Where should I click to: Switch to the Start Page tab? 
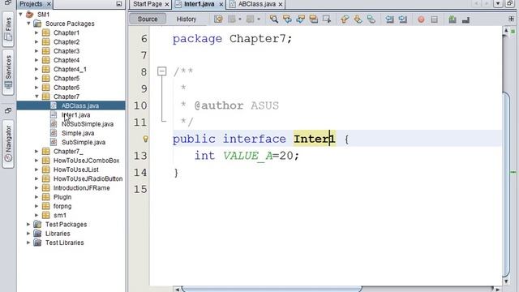[x=148, y=4]
